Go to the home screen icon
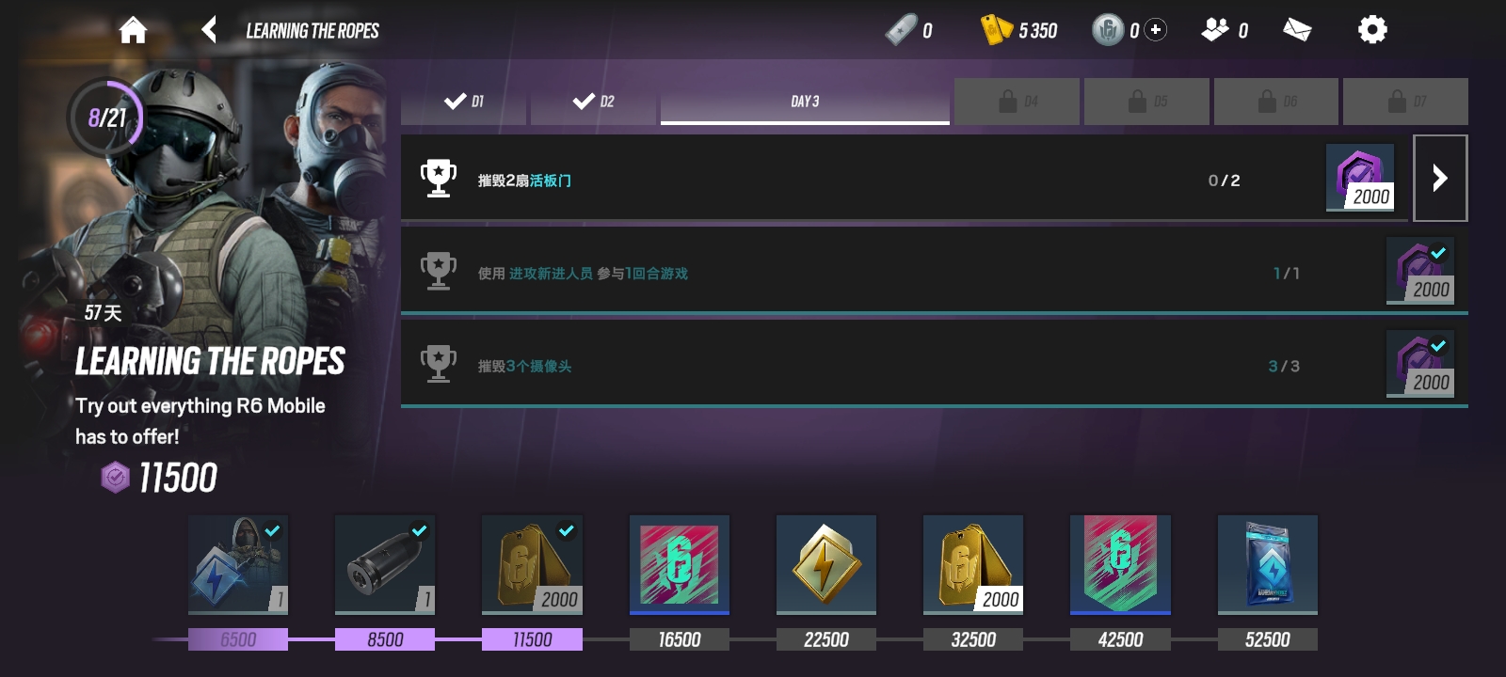1506x677 pixels. pyautogui.click(x=133, y=30)
